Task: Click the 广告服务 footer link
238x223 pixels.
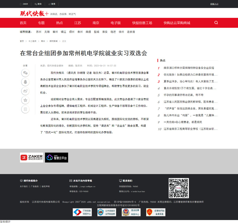Action: tap(35, 186)
